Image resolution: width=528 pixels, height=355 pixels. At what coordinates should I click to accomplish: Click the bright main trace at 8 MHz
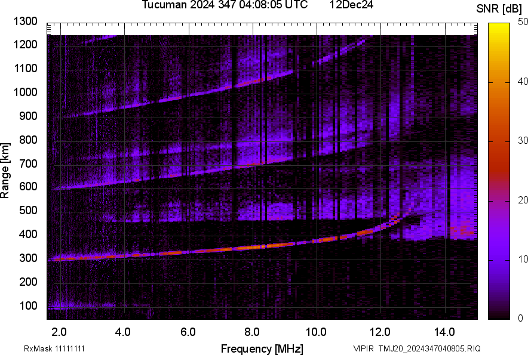253,246
